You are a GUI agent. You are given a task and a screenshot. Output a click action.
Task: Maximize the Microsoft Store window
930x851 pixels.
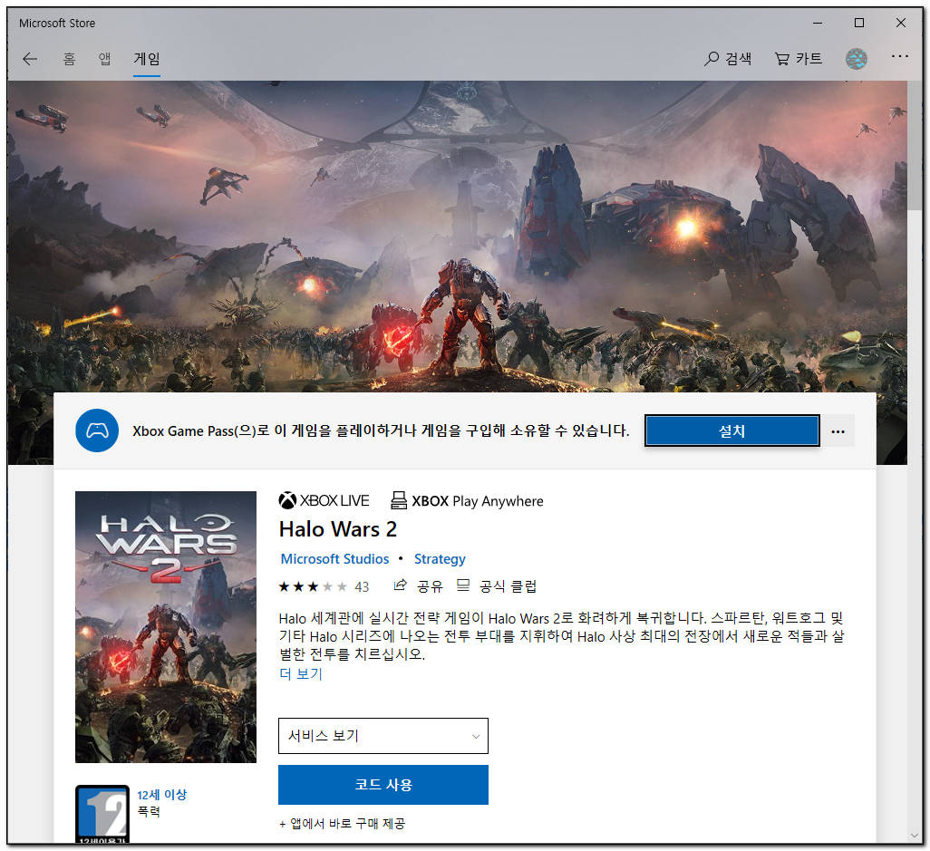[858, 24]
